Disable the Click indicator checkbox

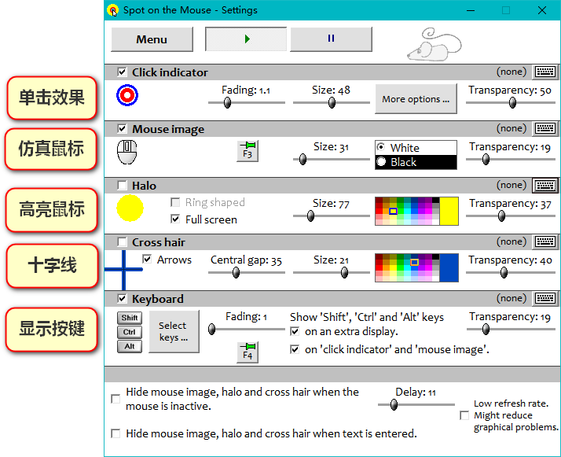click(122, 72)
